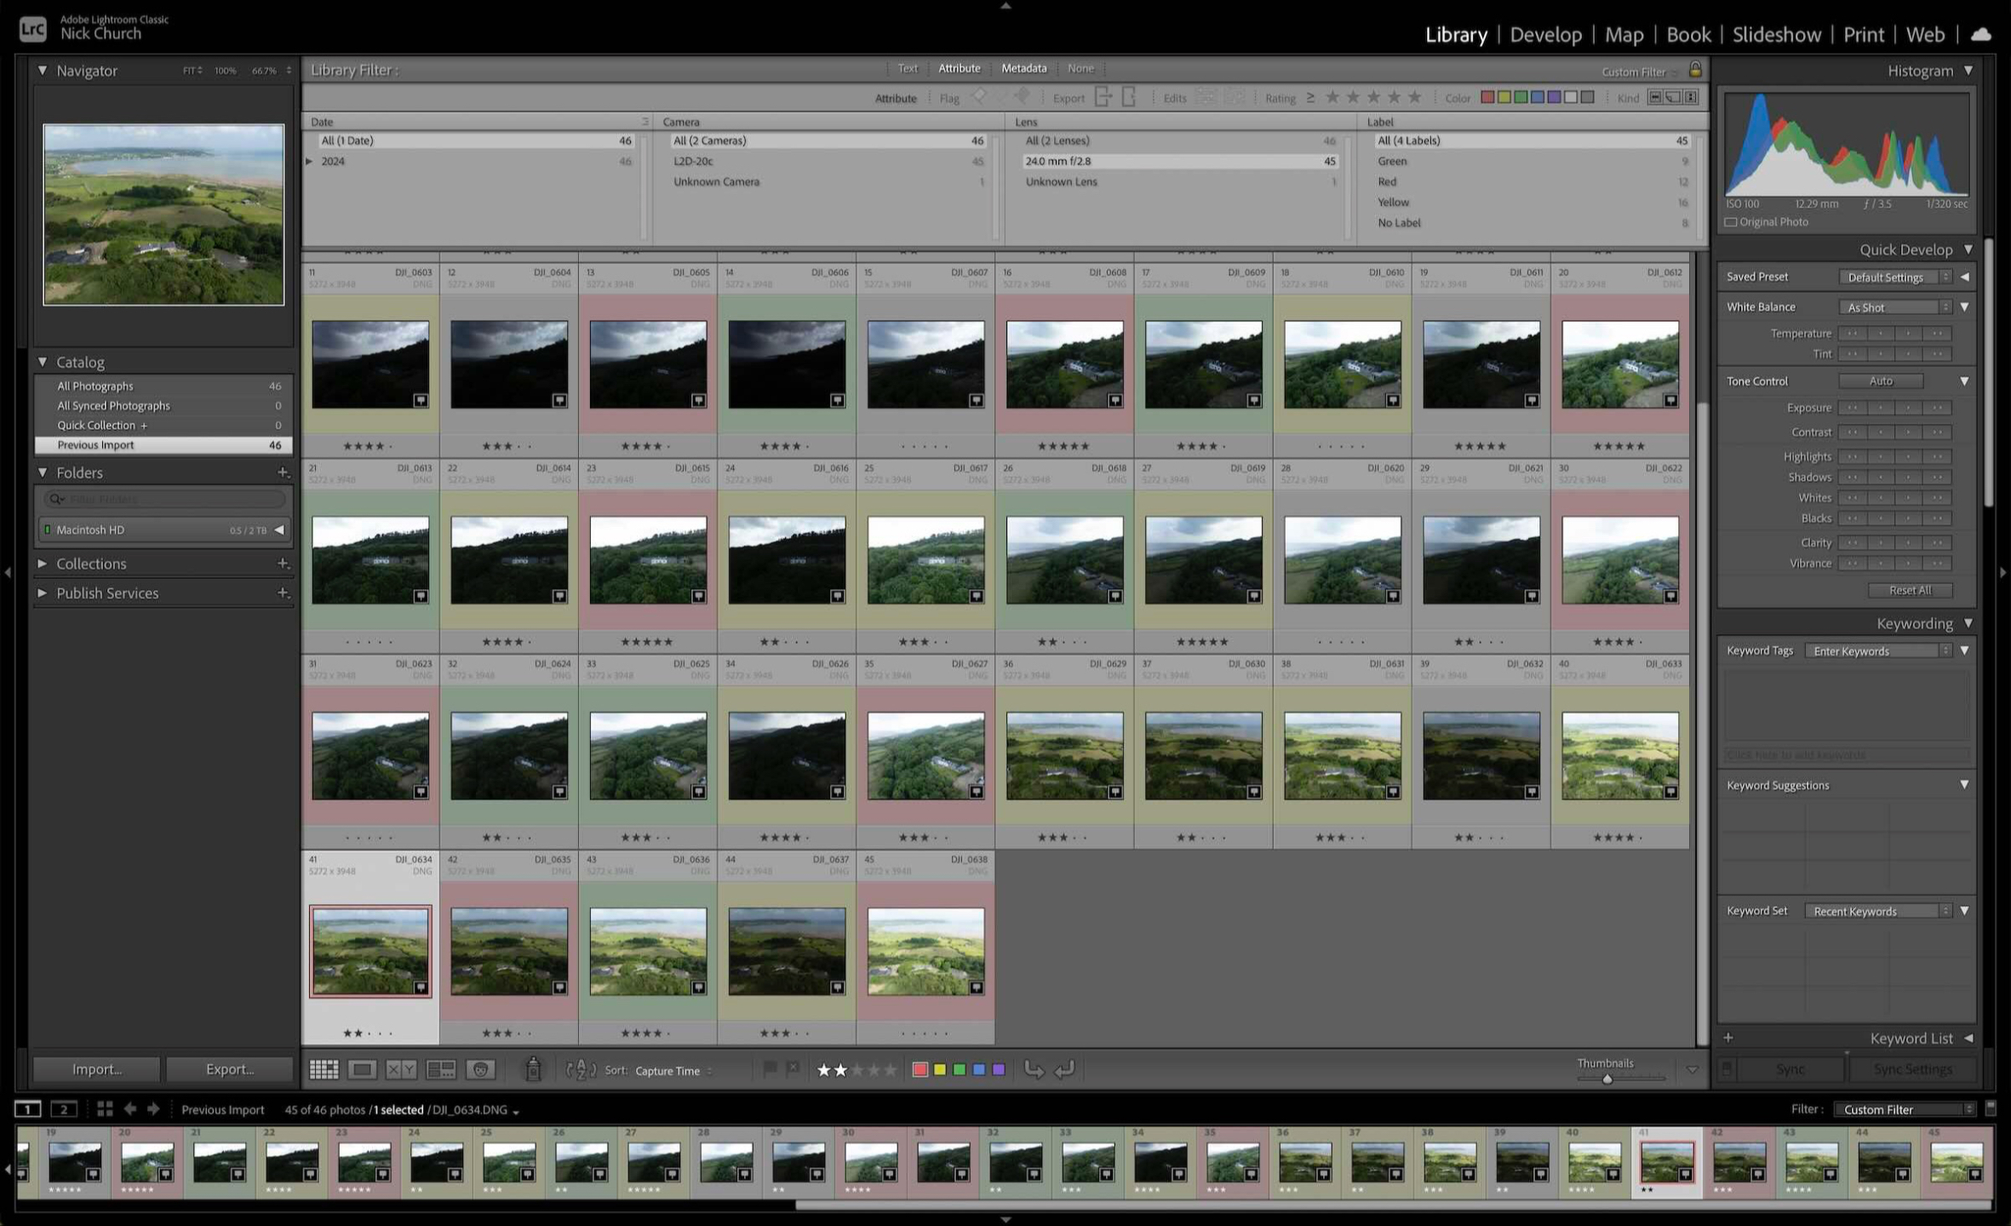Screen dimensions: 2011x1226
Task: Open People view face icon
Action: point(481,1069)
